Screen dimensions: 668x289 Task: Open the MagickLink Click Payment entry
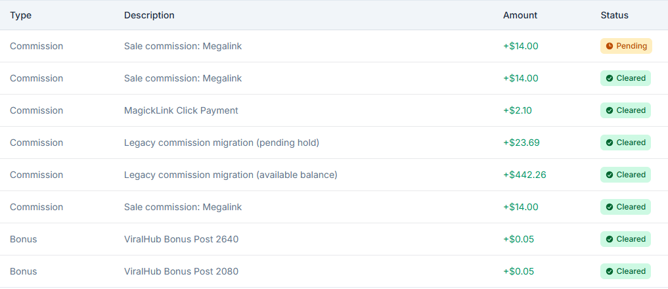point(181,110)
